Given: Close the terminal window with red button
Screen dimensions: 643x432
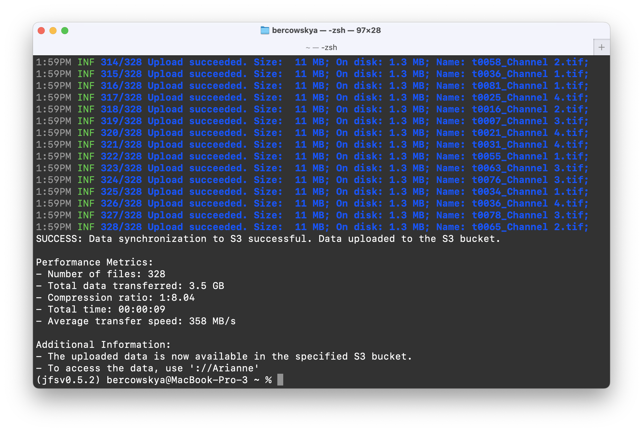Looking at the screenshot, I should [41, 31].
